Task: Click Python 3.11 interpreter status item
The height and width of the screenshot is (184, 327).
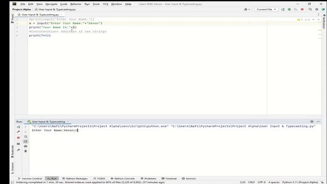Action: point(300,182)
